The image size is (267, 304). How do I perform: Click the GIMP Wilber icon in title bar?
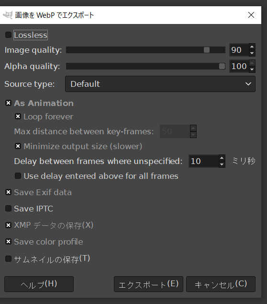coord(8,15)
